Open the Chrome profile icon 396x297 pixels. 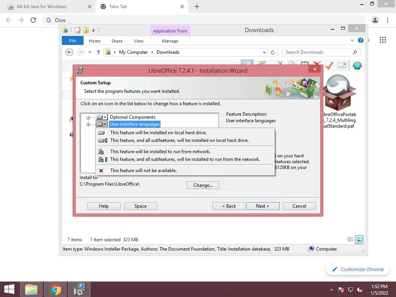coord(375,20)
